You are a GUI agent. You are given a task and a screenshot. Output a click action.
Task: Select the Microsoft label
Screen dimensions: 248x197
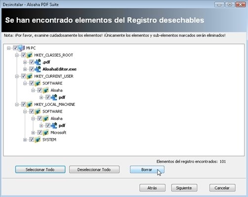58,132
